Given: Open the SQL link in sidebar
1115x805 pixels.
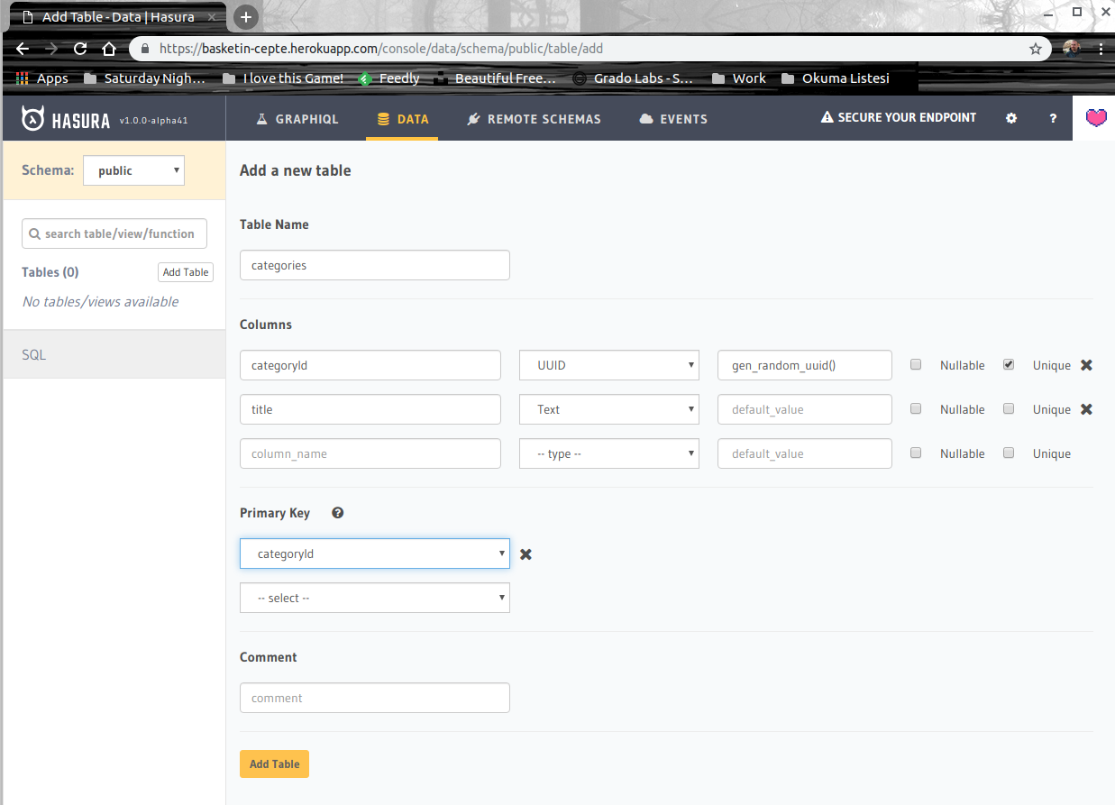Looking at the screenshot, I should 34,354.
